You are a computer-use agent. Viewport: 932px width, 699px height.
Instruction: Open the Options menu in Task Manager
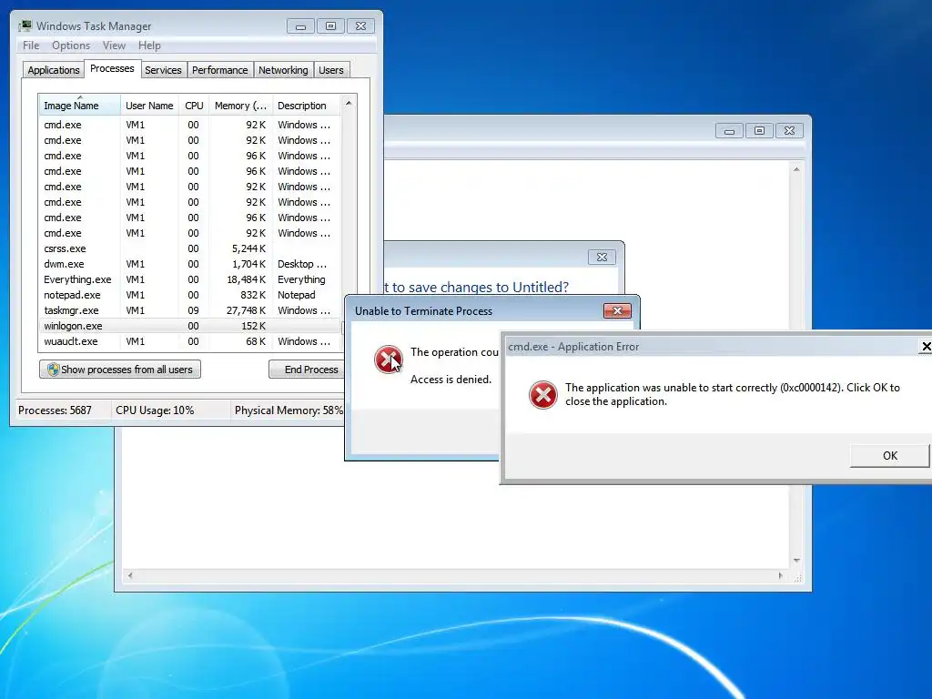(71, 46)
